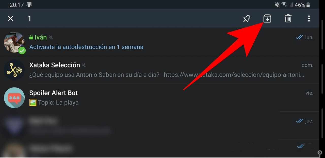
Task: Deselect Iván's avatar with green checkmark
Action: pos(14,42)
